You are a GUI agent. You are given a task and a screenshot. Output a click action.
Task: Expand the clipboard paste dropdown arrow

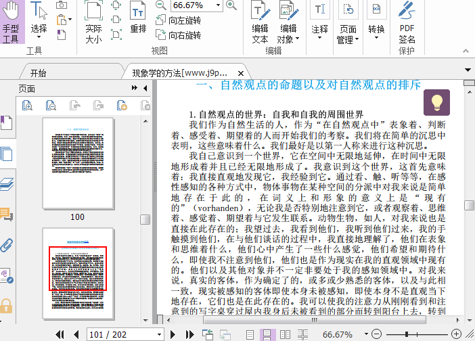70,20
